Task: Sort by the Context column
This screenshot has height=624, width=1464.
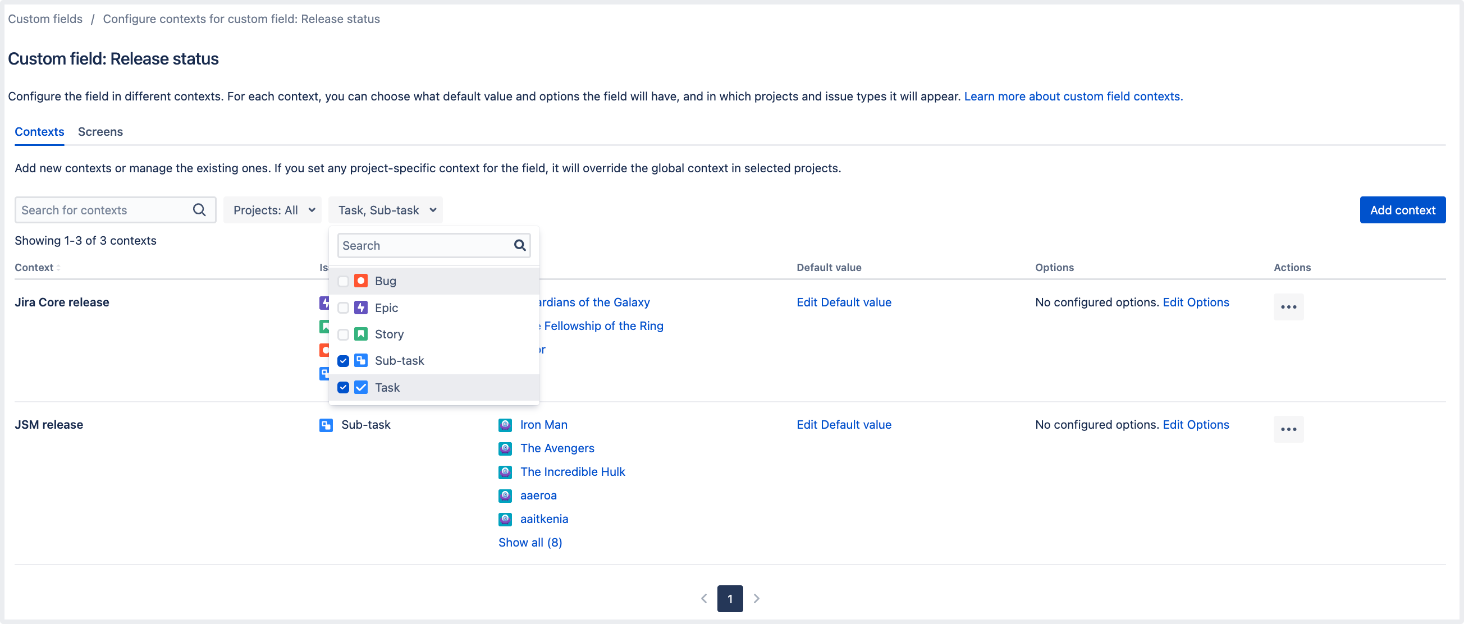Action: (x=38, y=268)
